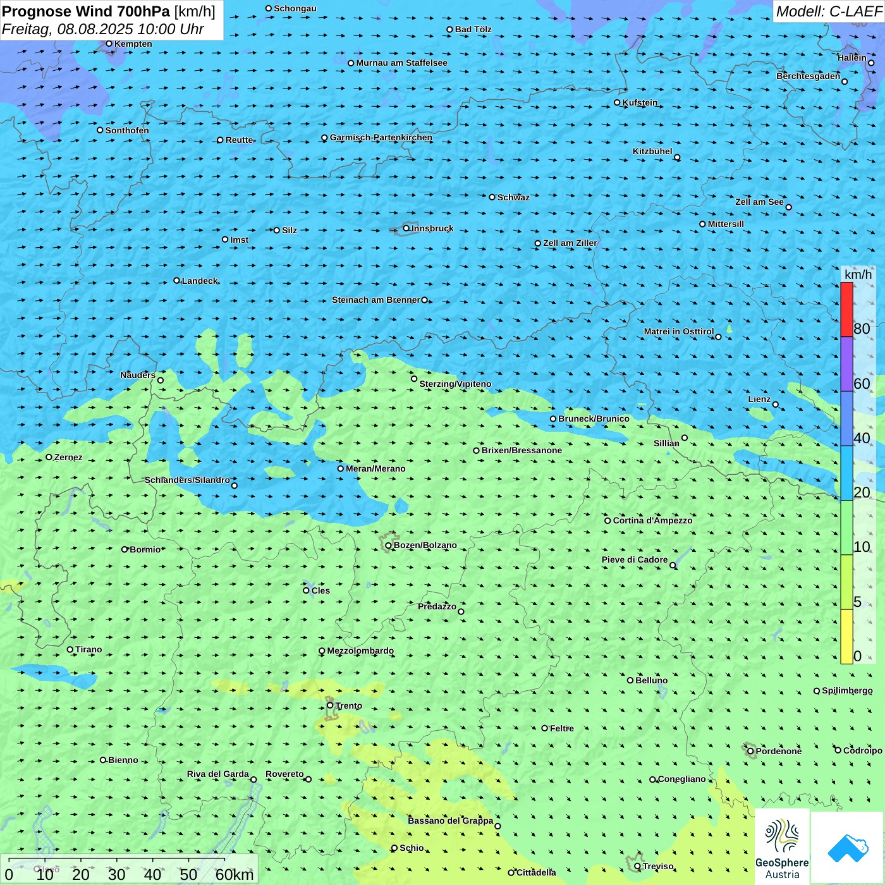The image size is (885, 885).
Task: Select the Landeck location label
Action: 200,281
